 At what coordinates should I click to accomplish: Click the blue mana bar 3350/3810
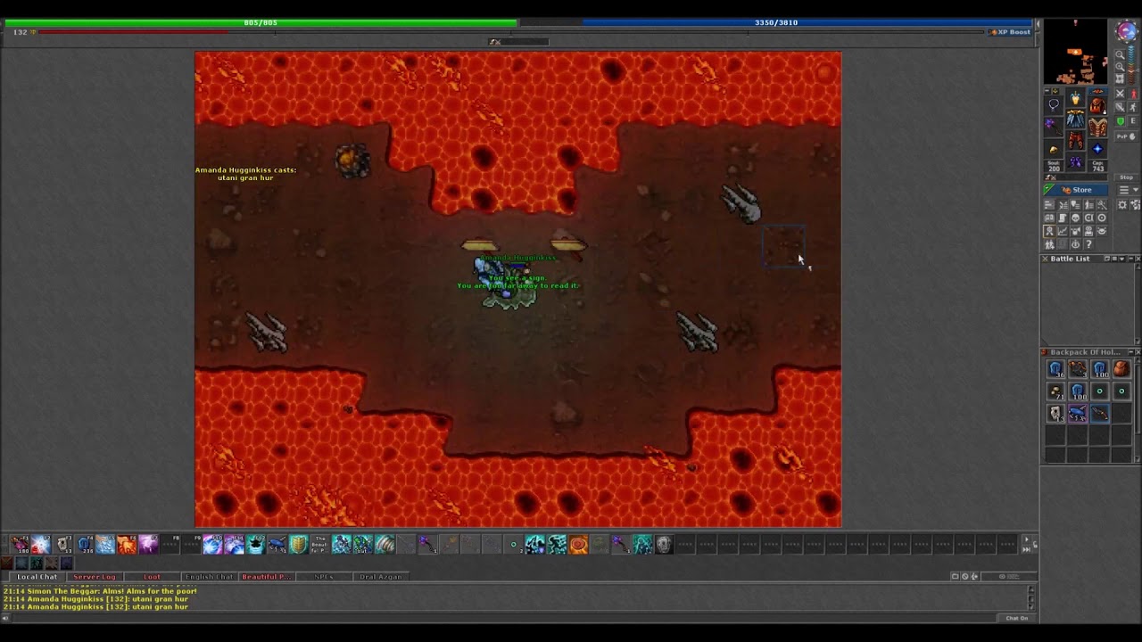click(x=776, y=22)
